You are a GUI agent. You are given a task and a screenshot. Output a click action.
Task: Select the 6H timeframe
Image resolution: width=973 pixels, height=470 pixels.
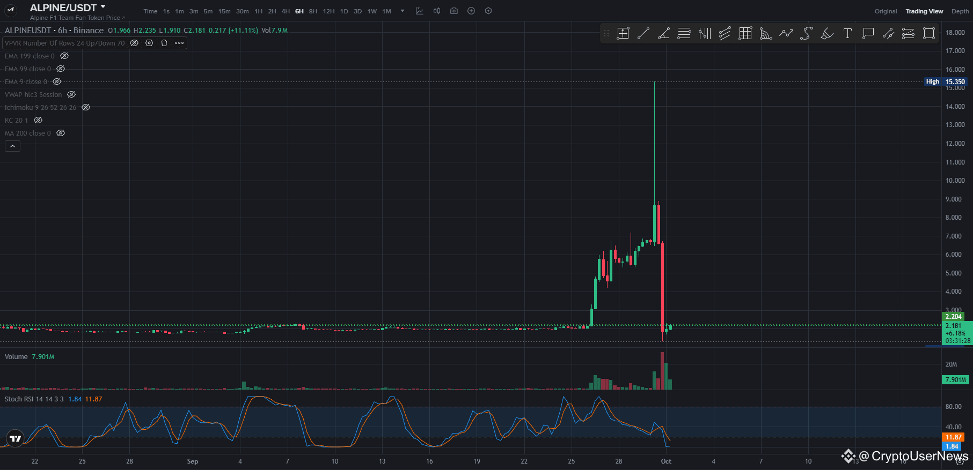299,11
